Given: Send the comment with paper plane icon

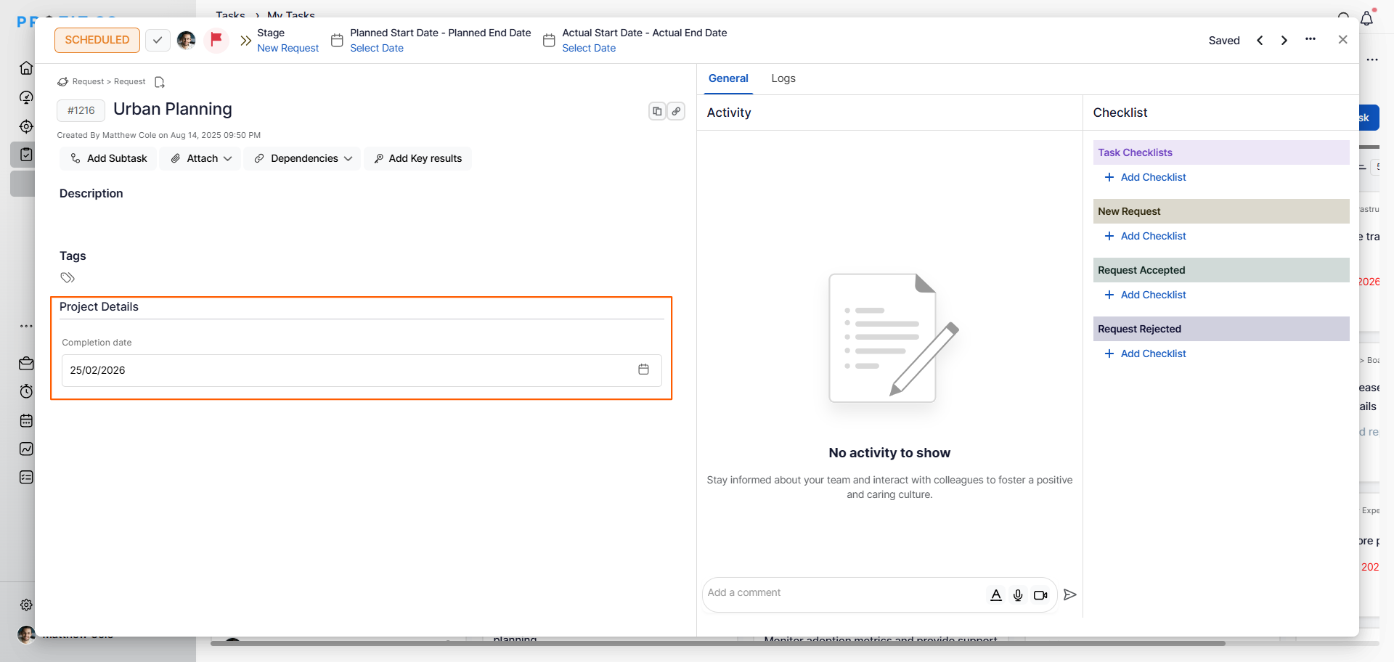Looking at the screenshot, I should 1069,594.
